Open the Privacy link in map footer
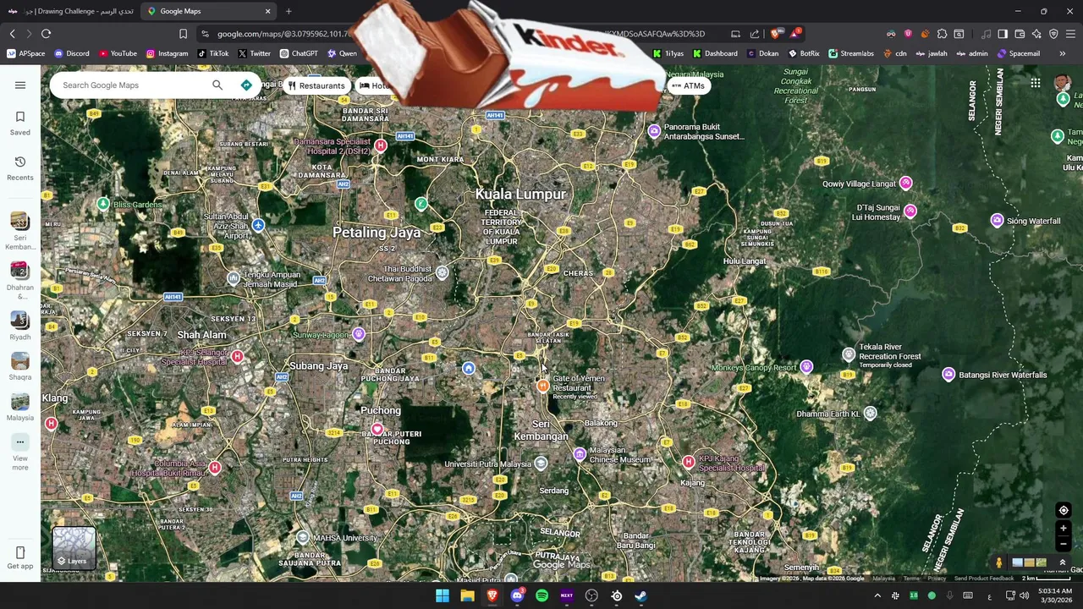 click(937, 579)
